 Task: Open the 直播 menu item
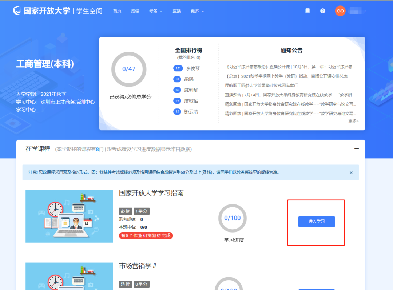coord(177,11)
